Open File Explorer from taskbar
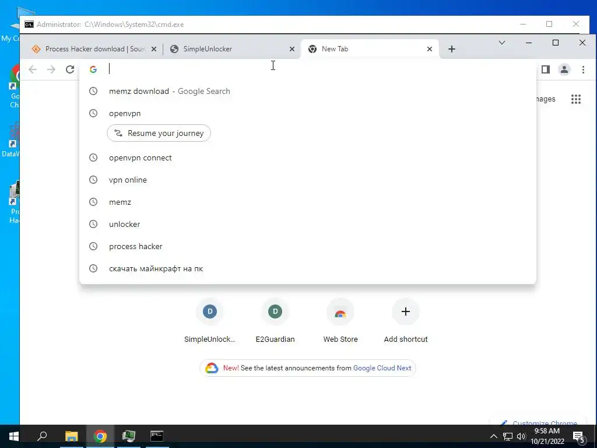 pyautogui.click(x=71, y=436)
